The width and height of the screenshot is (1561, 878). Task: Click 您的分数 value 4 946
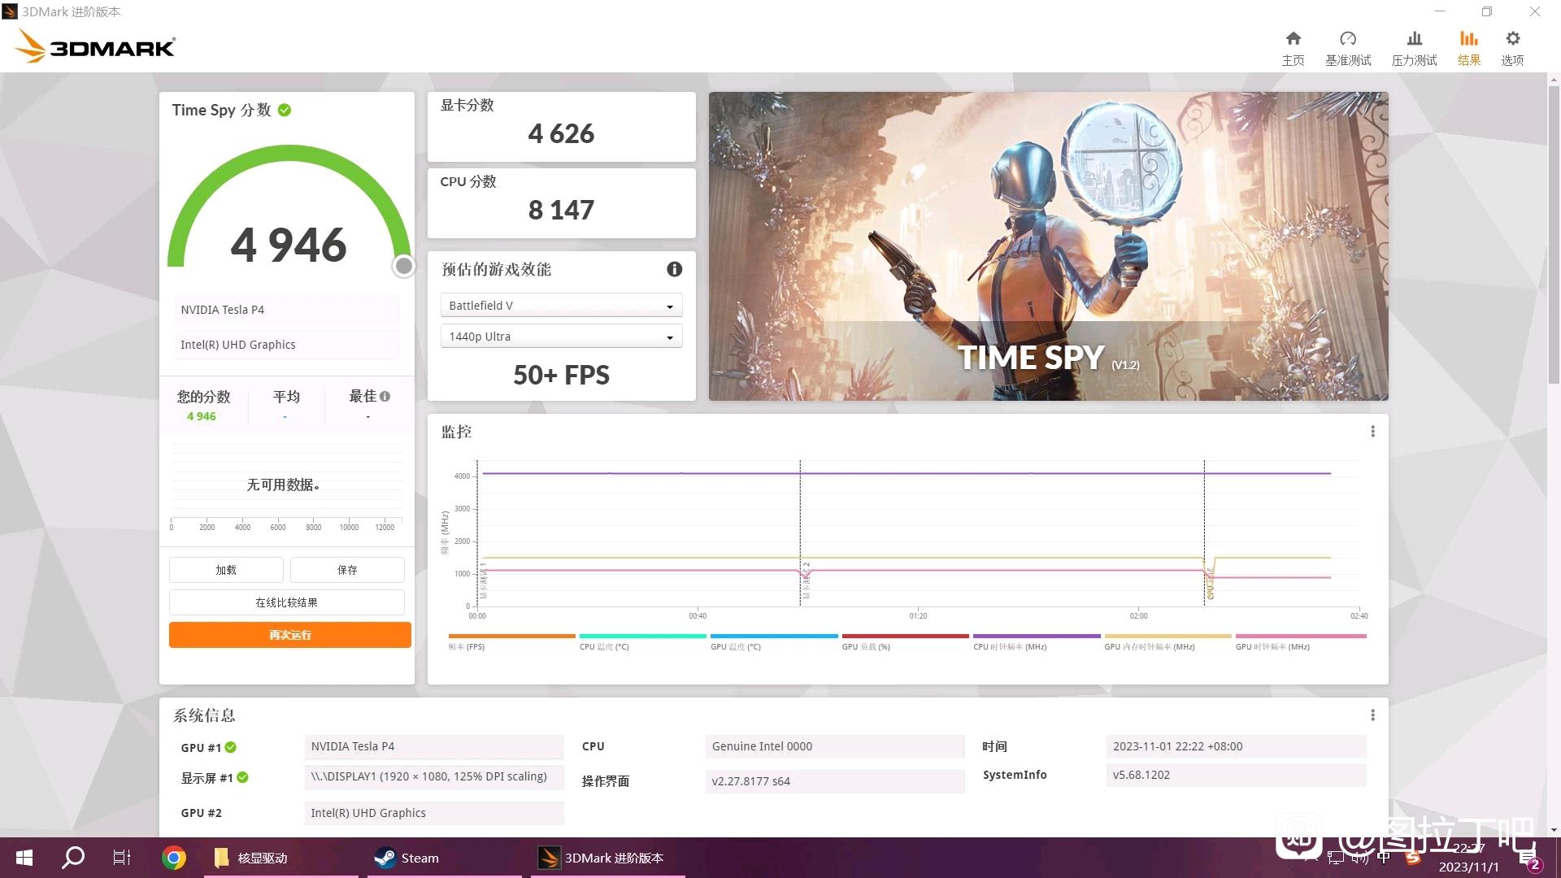202,416
